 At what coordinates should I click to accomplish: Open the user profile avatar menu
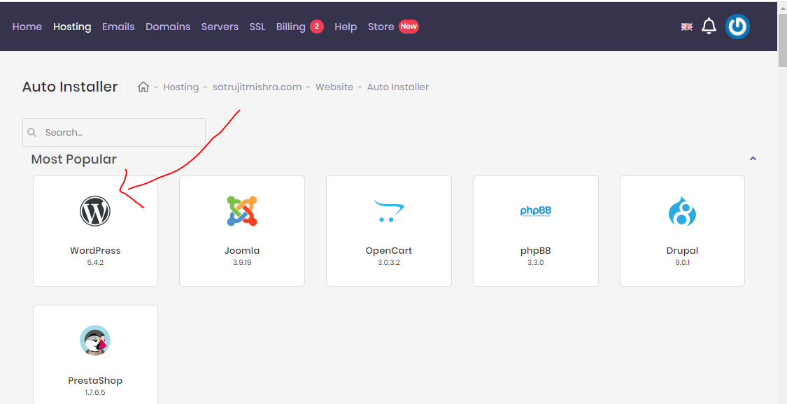(737, 27)
